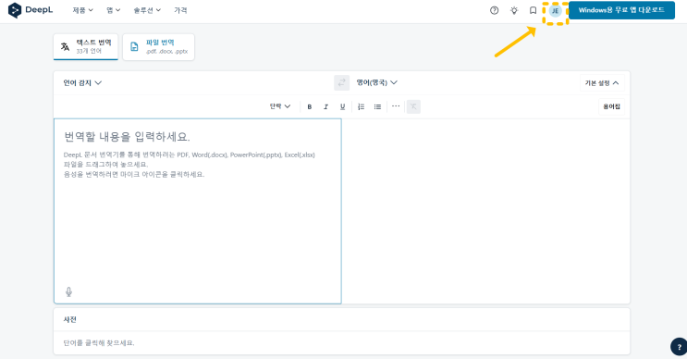
Task: Open the 단락 paragraph style dropdown
Action: coord(280,106)
